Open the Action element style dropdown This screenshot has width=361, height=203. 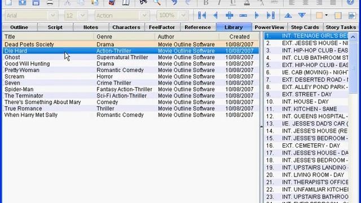click(144, 15)
